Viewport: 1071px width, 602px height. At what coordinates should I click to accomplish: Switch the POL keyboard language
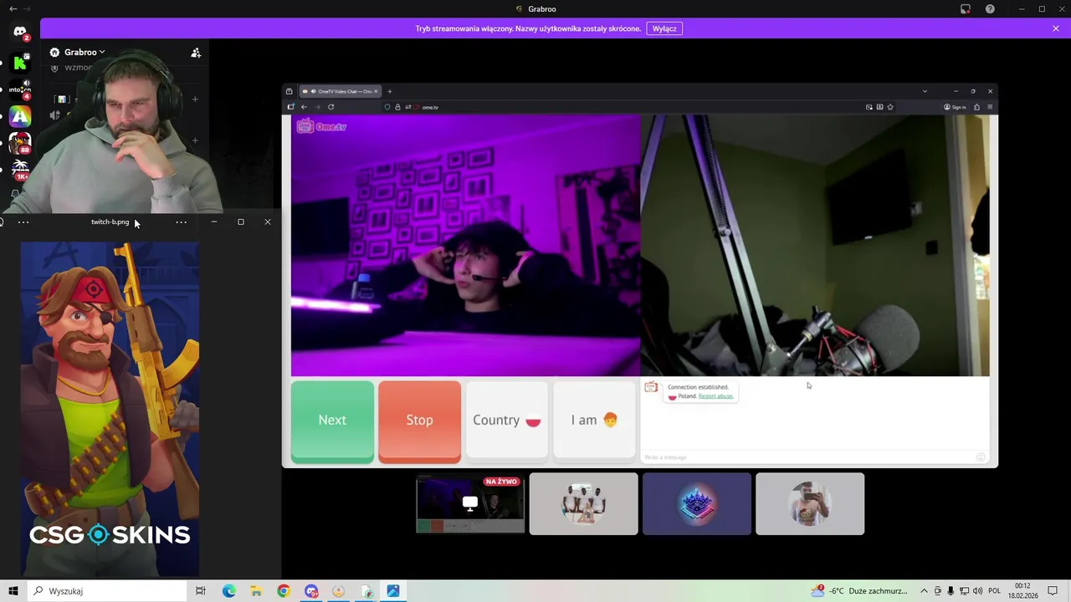click(x=994, y=591)
